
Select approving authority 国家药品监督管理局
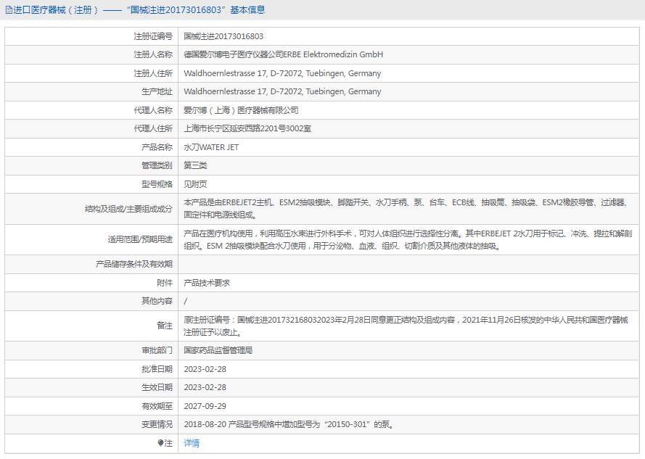(218, 350)
